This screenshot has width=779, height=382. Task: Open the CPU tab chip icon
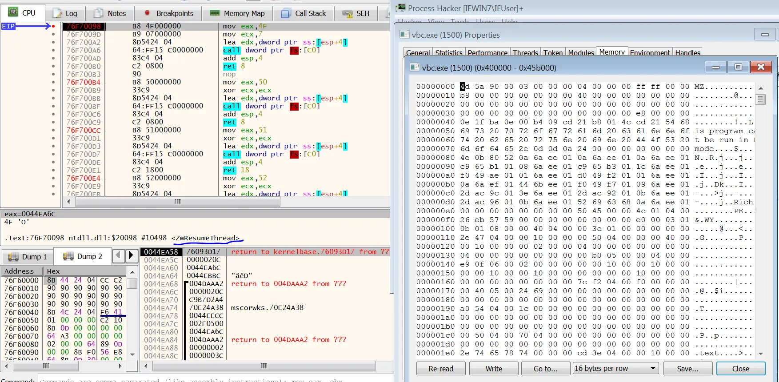pyautogui.click(x=13, y=12)
